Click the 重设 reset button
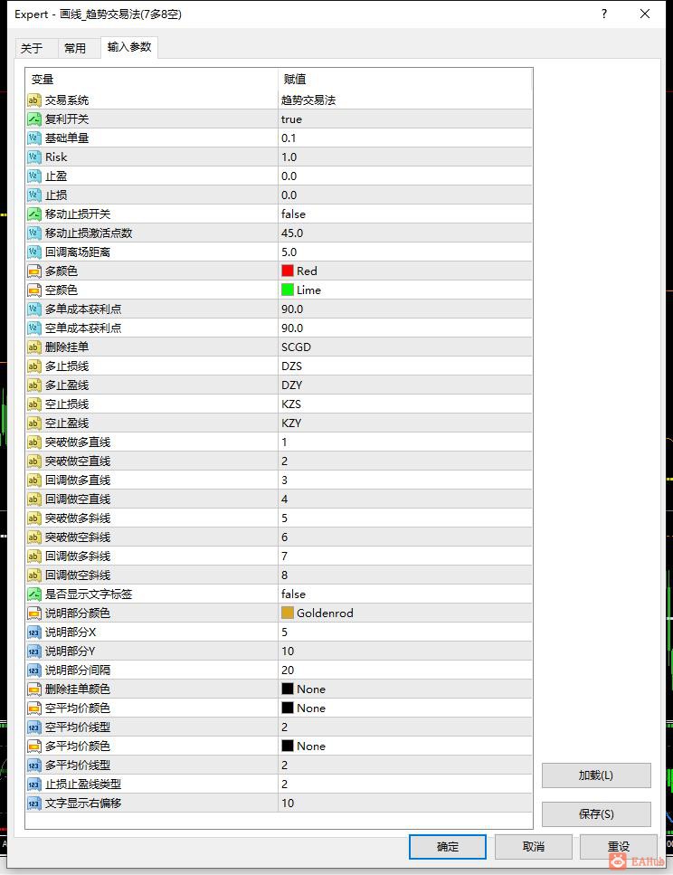673x875 pixels. pos(619,847)
